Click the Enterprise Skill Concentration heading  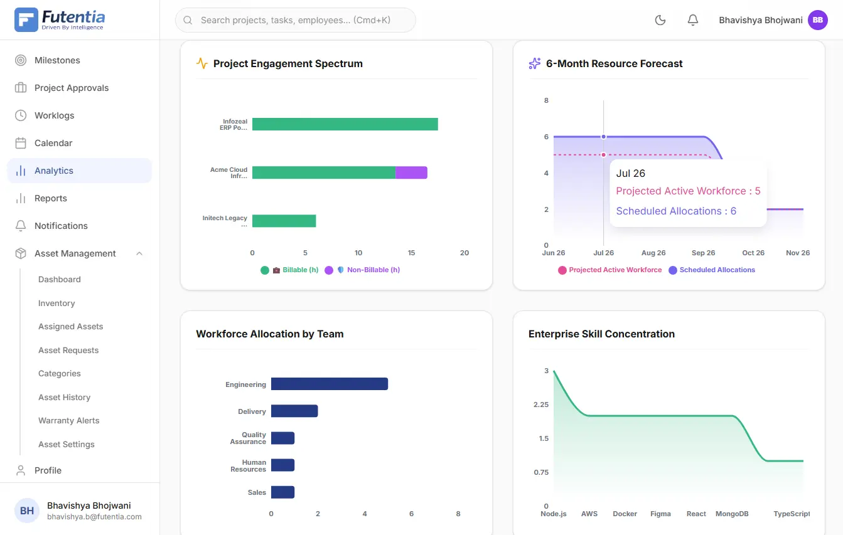tap(601, 334)
